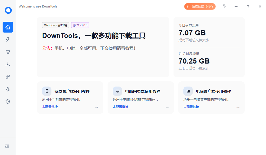
Task: Select the 电脑客户端使用教程 title
Action: pyautogui.click(x=214, y=91)
